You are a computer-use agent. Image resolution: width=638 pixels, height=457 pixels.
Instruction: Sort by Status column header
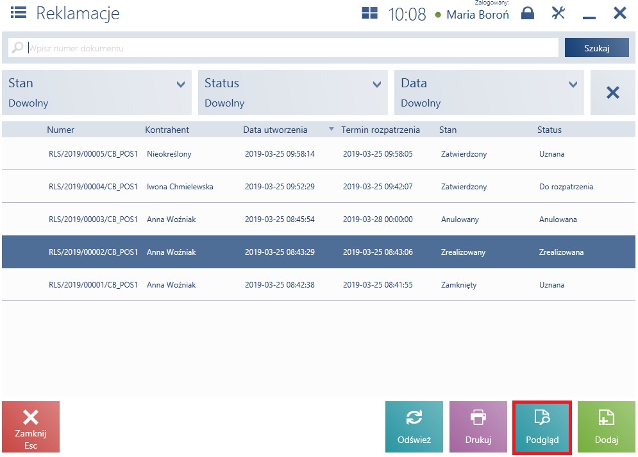[550, 130]
